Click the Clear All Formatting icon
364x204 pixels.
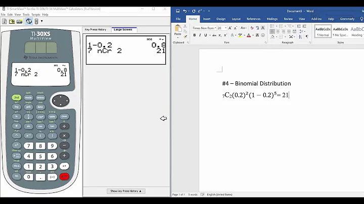click(252, 28)
